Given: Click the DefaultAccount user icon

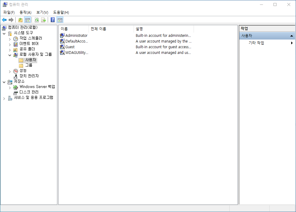Looking at the screenshot, I should click(62, 41).
